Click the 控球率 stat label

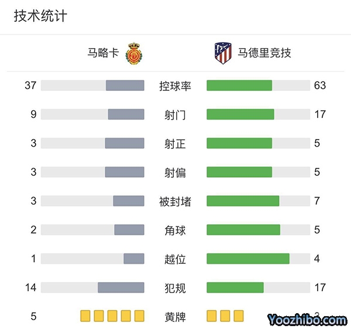(175, 86)
